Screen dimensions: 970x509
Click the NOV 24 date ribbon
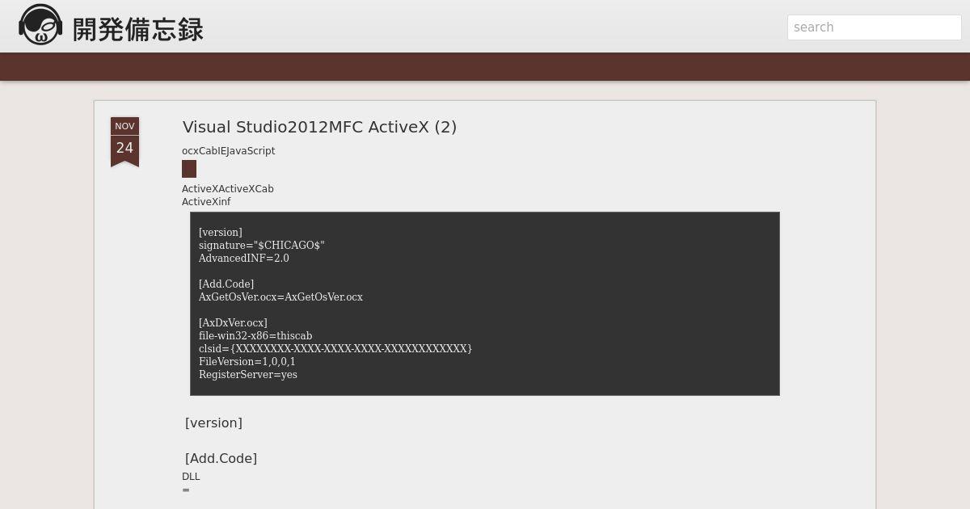click(x=124, y=142)
